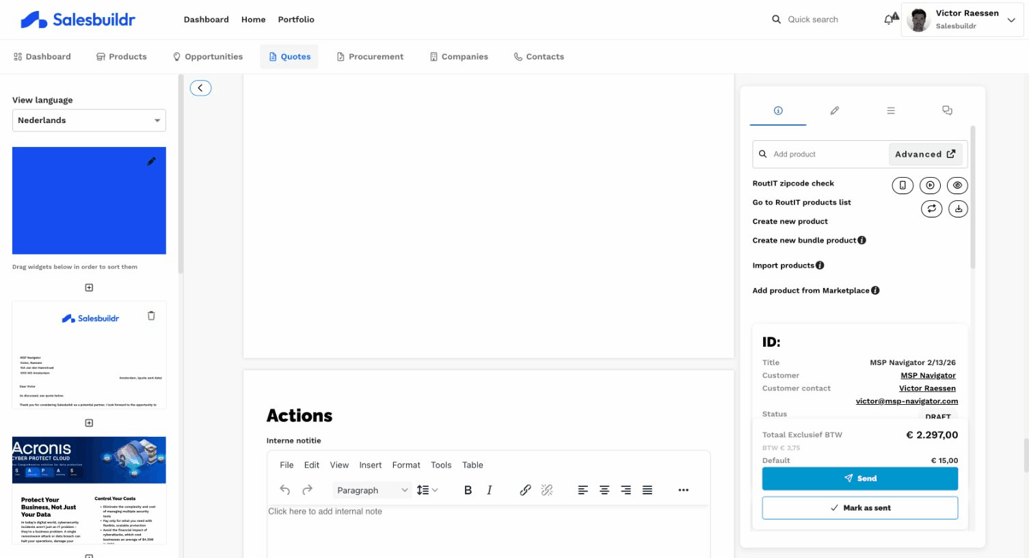Show info for Create new bundle product
This screenshot has width=1029, height=558.
[862, 240]
